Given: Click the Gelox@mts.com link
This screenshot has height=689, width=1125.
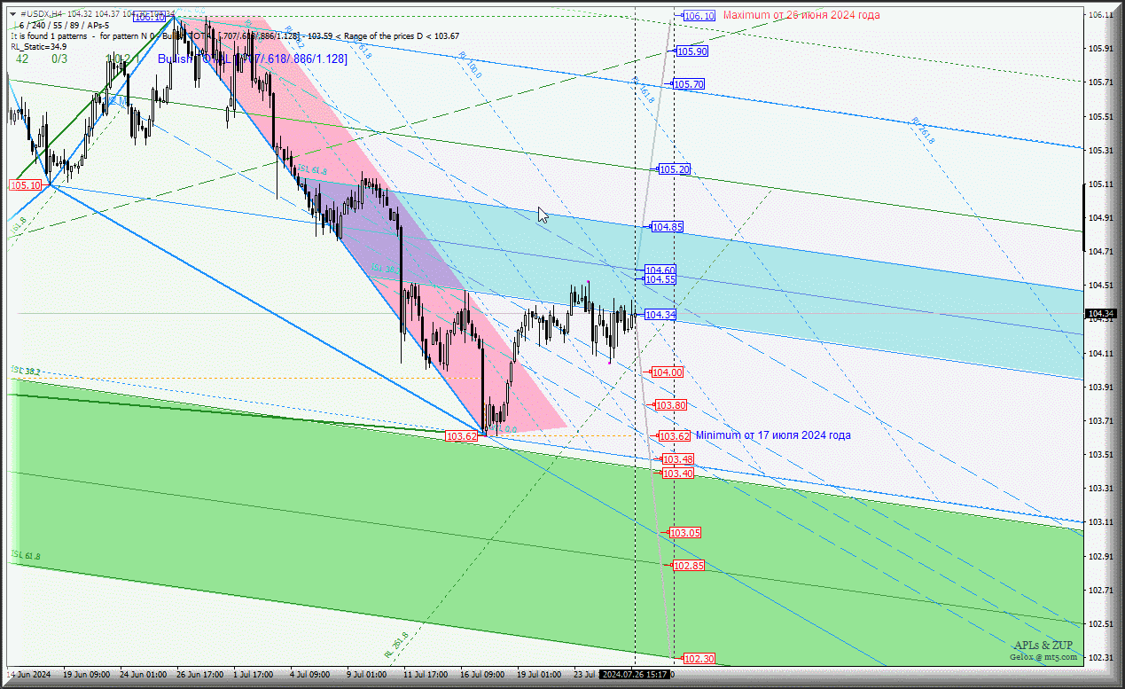Looking at the screenshot, I should click(x=1043, y=657).
